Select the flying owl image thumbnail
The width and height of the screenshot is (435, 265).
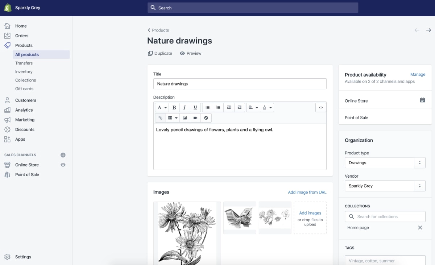[240, 218]
